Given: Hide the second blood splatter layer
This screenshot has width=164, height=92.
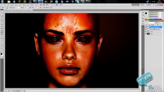Looking at the screenshot, I should (146, 29).
